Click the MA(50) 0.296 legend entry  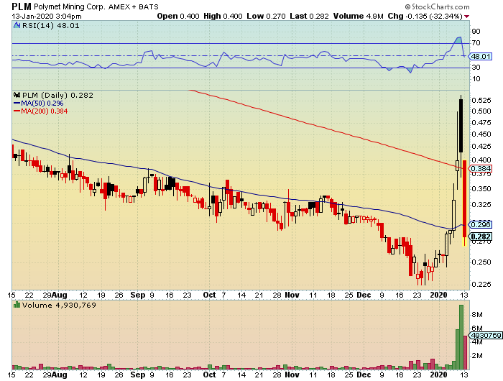(x=39, y=103)
